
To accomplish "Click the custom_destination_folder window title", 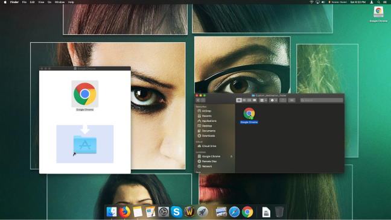I will 270,95.
